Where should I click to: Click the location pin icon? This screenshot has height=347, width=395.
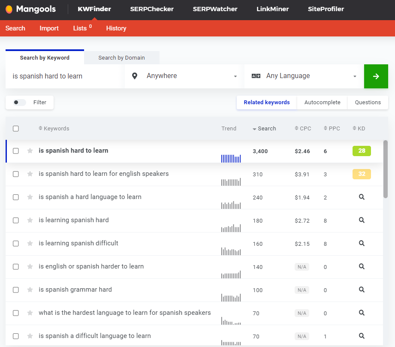click(x=135, y=76)
